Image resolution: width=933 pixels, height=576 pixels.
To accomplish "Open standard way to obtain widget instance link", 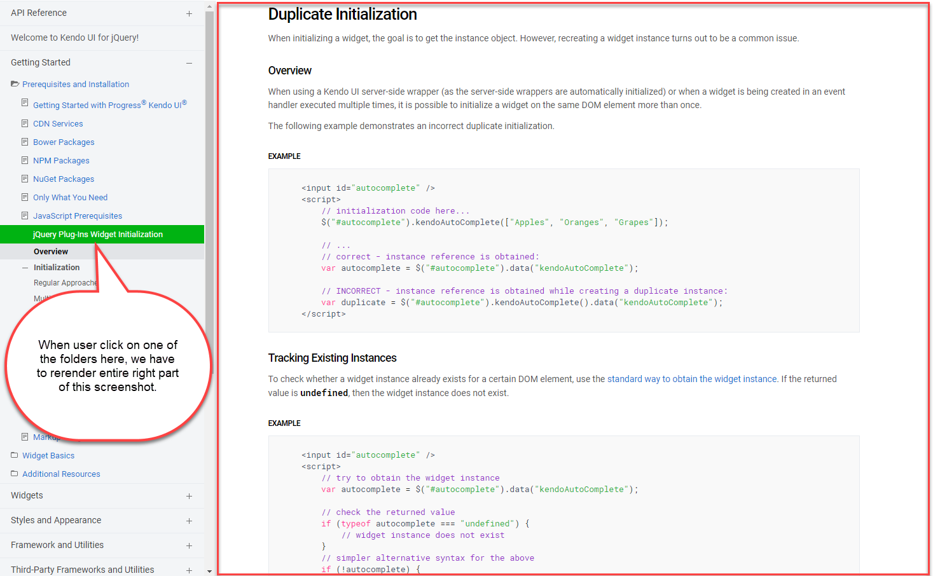I will 692,379.
